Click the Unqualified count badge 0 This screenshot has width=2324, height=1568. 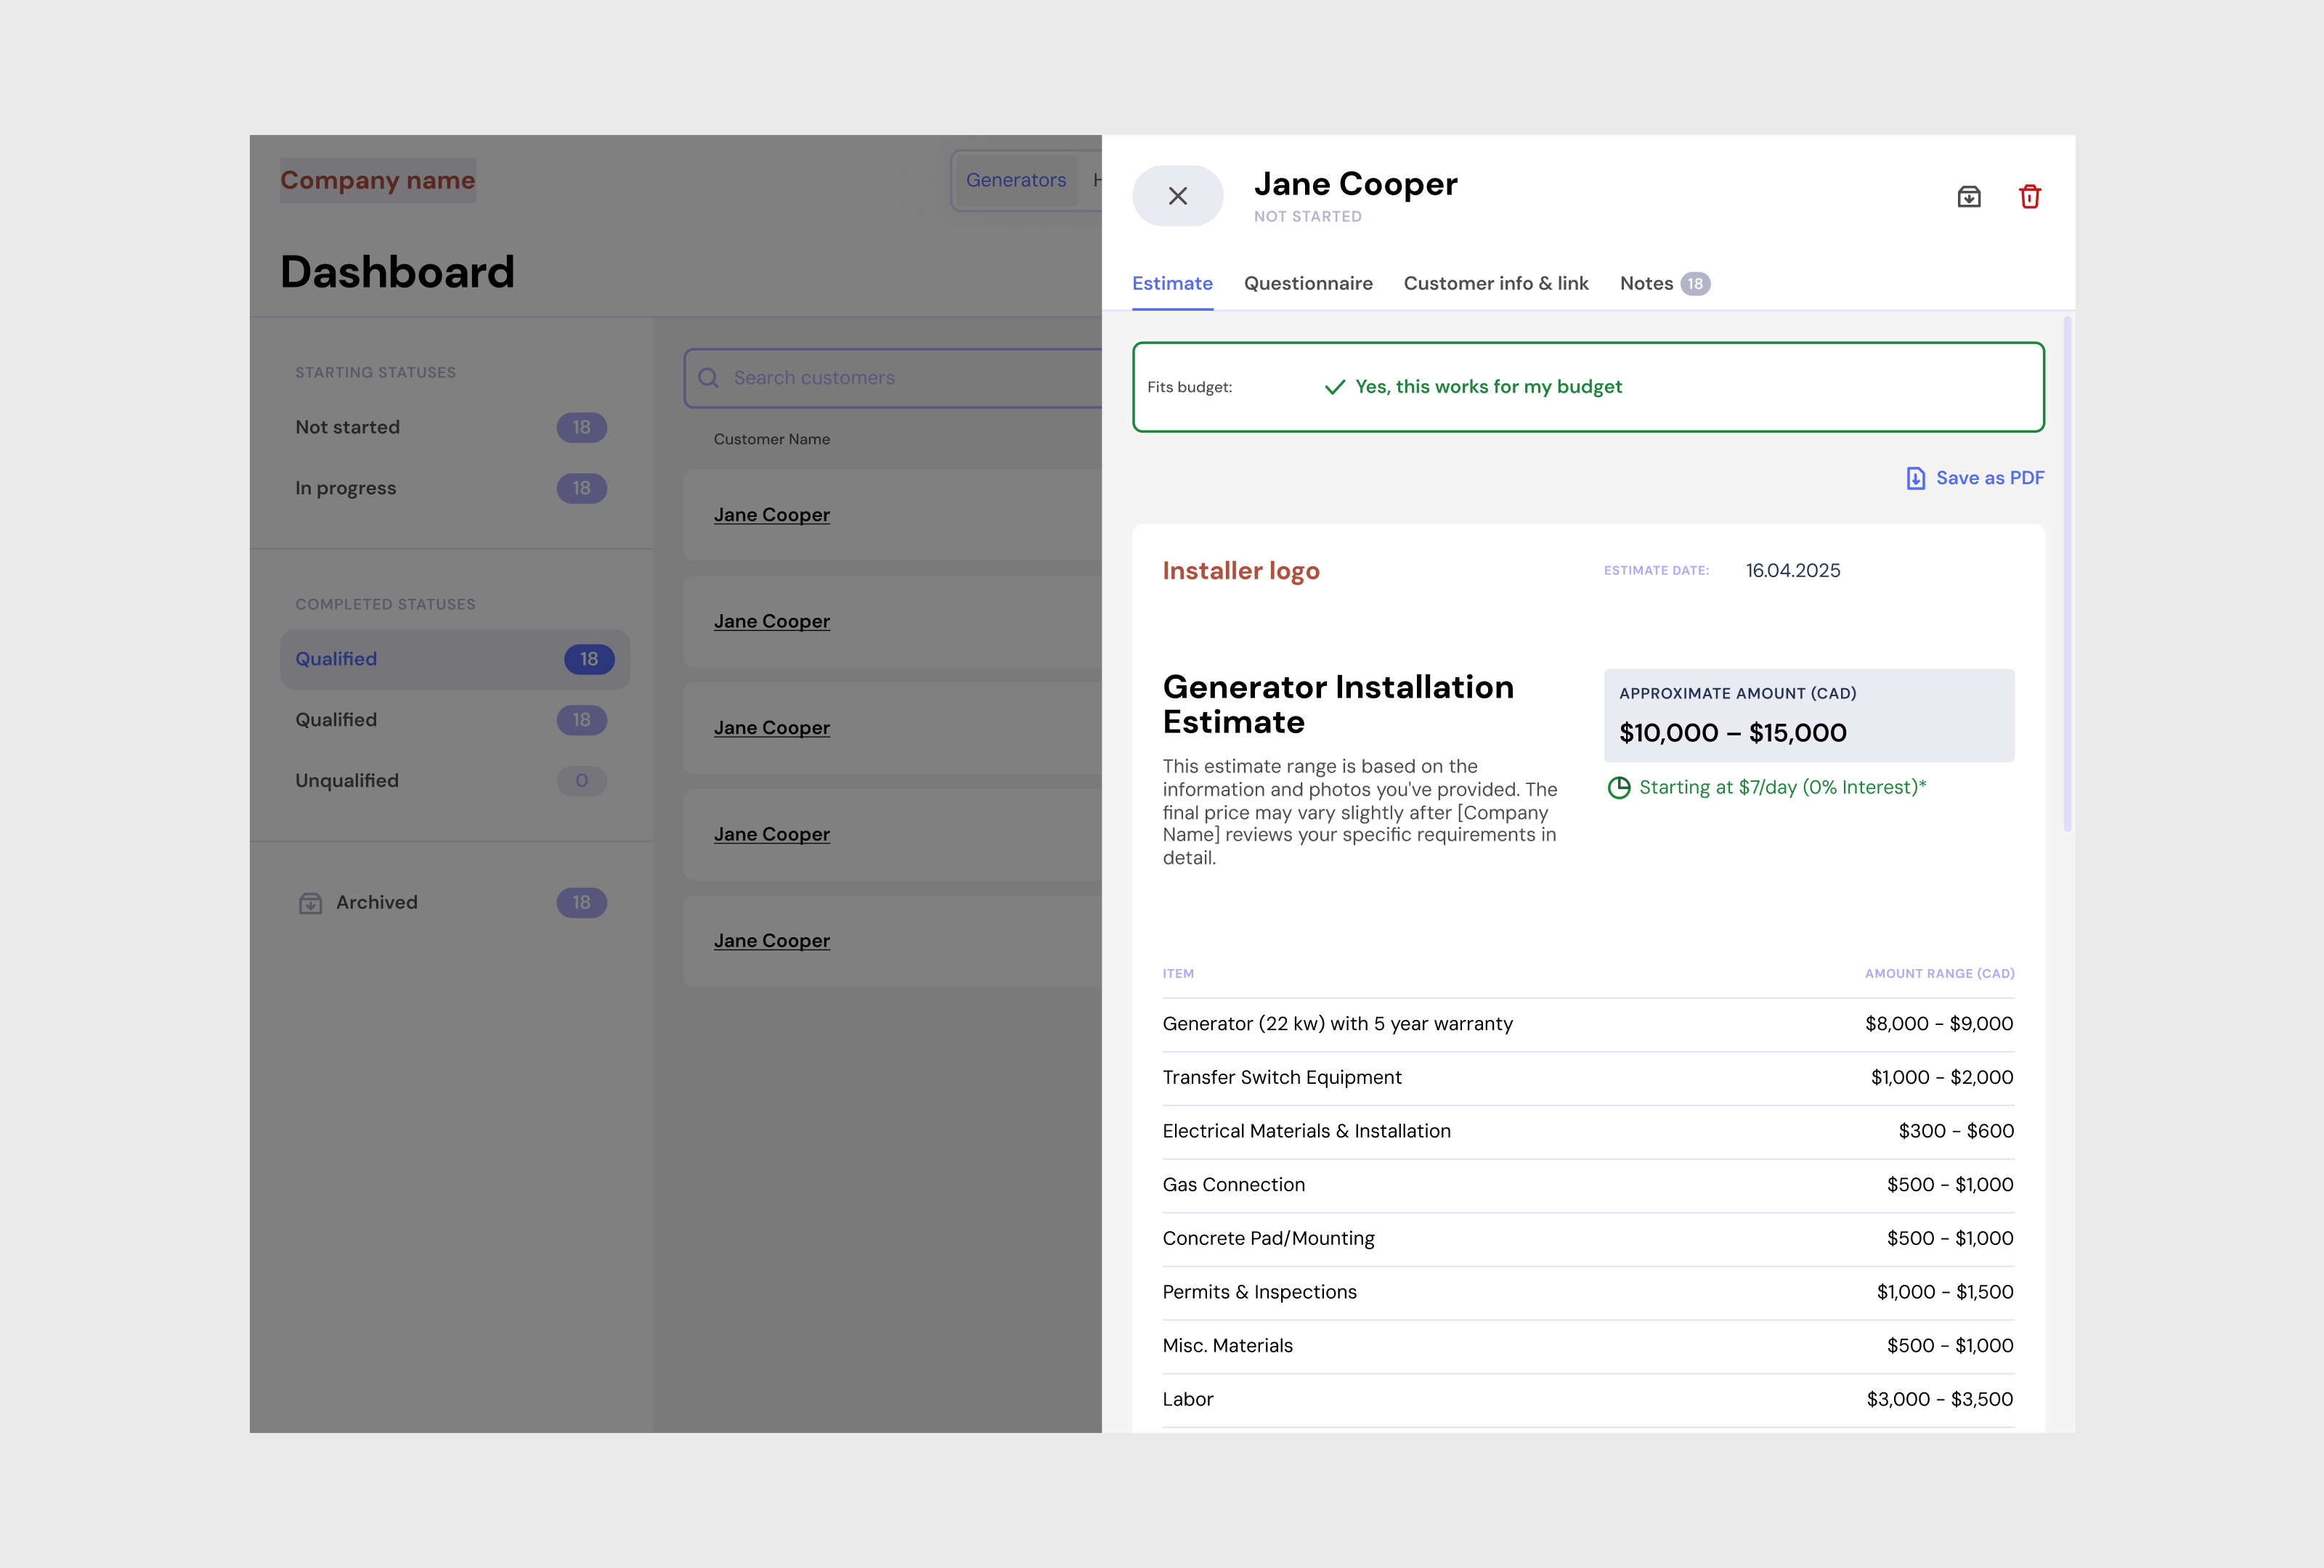(581, 780)
